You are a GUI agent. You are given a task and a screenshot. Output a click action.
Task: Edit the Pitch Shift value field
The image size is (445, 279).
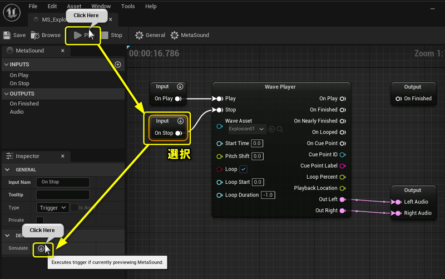[x=258, y=156]
